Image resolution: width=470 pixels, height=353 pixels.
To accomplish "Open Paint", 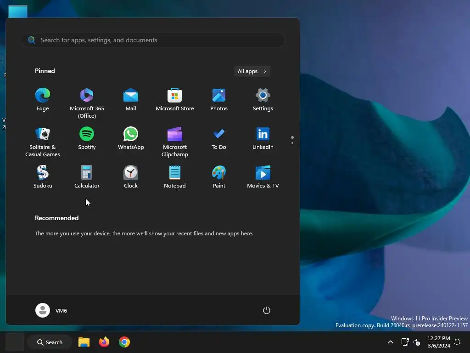I will (219, 177).
